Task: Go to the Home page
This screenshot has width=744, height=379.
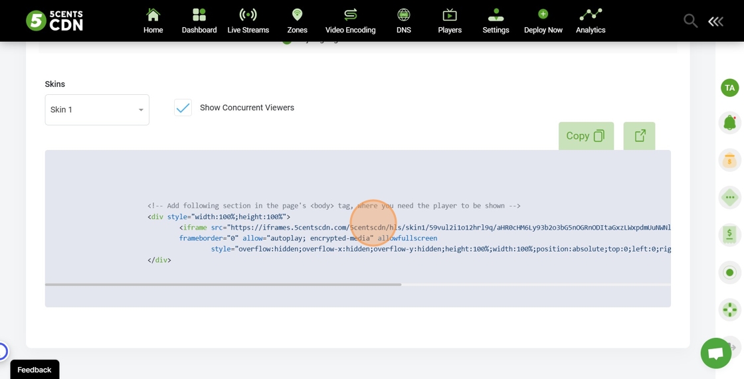Action: (153, 21)
